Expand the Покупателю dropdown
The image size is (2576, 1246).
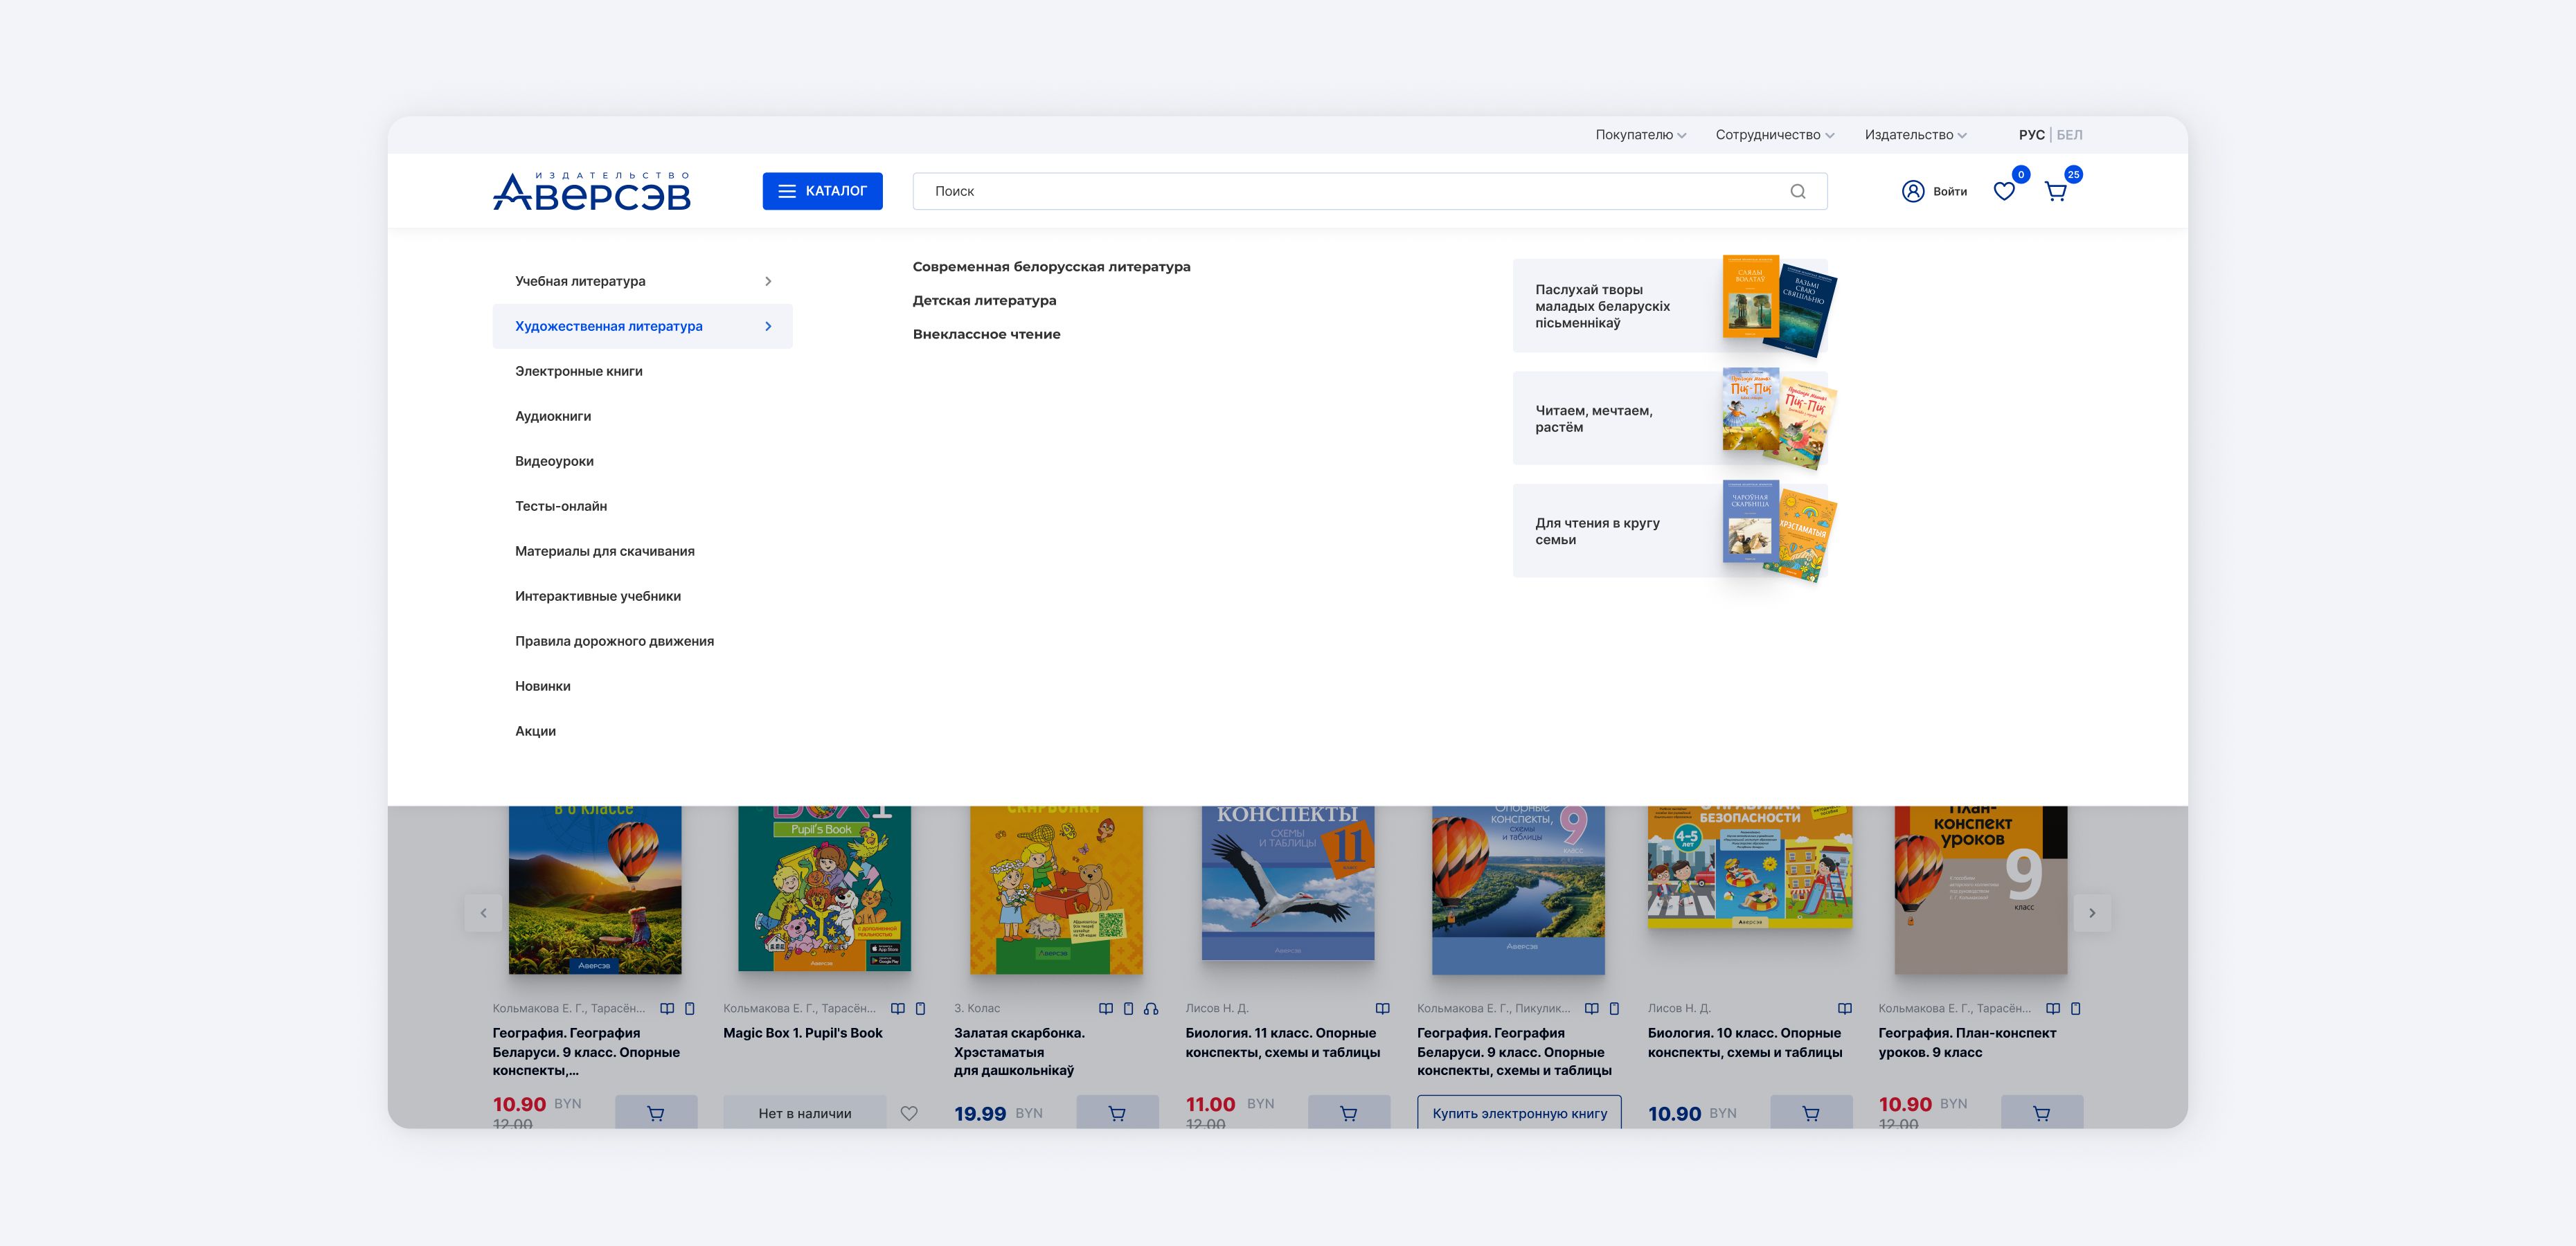pyautogui.click(x=1640, y=135)
